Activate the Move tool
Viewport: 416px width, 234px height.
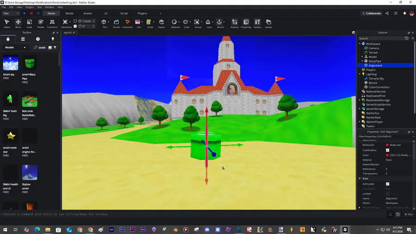(18, 23)
